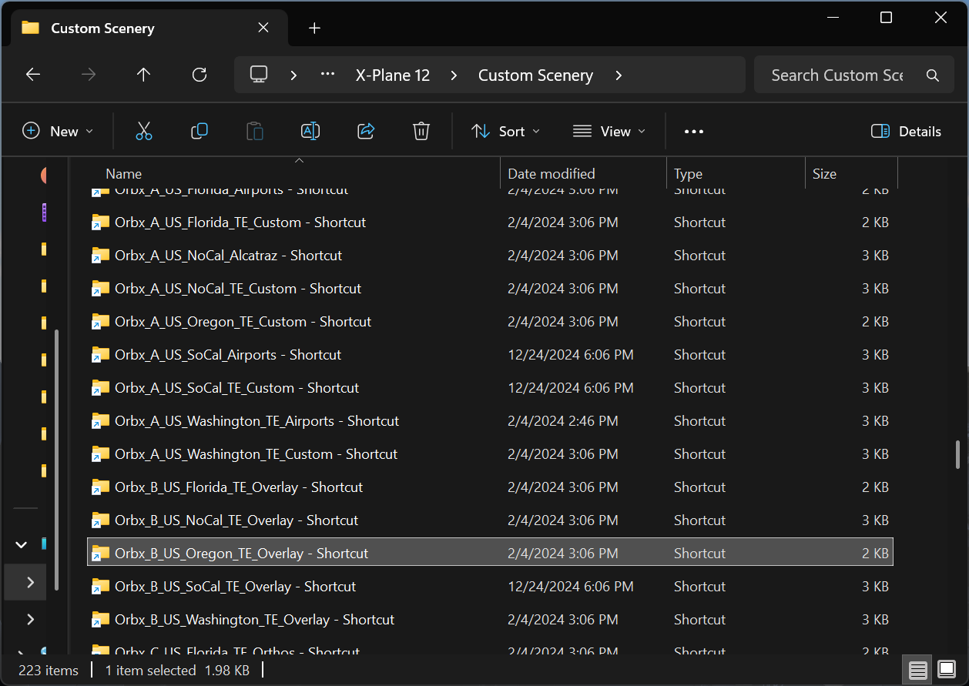Open the View dropdown menu
The height and width of the screenshot is (686, 969).
pyautogui.click(x=609, y=132)
